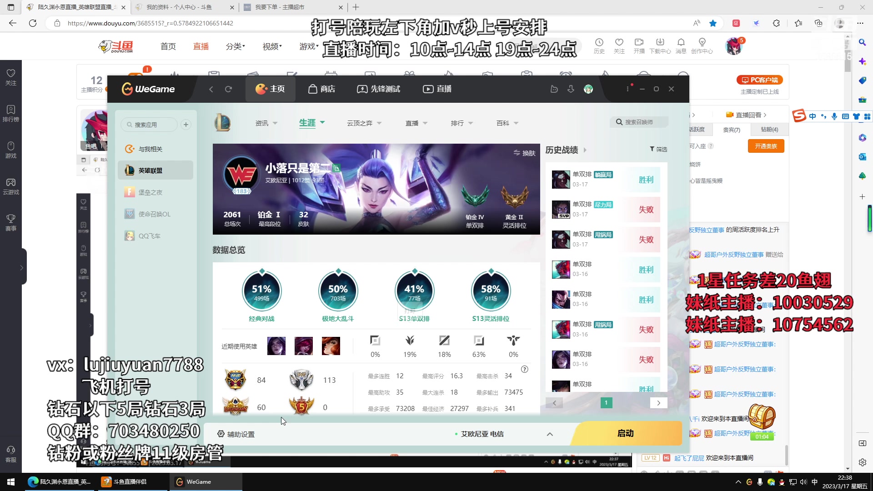Open Douyu 首页 nav link
This screenshot has width=873, height=491.
point(168,46)
